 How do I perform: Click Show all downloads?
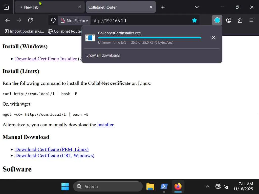point(103,55)
